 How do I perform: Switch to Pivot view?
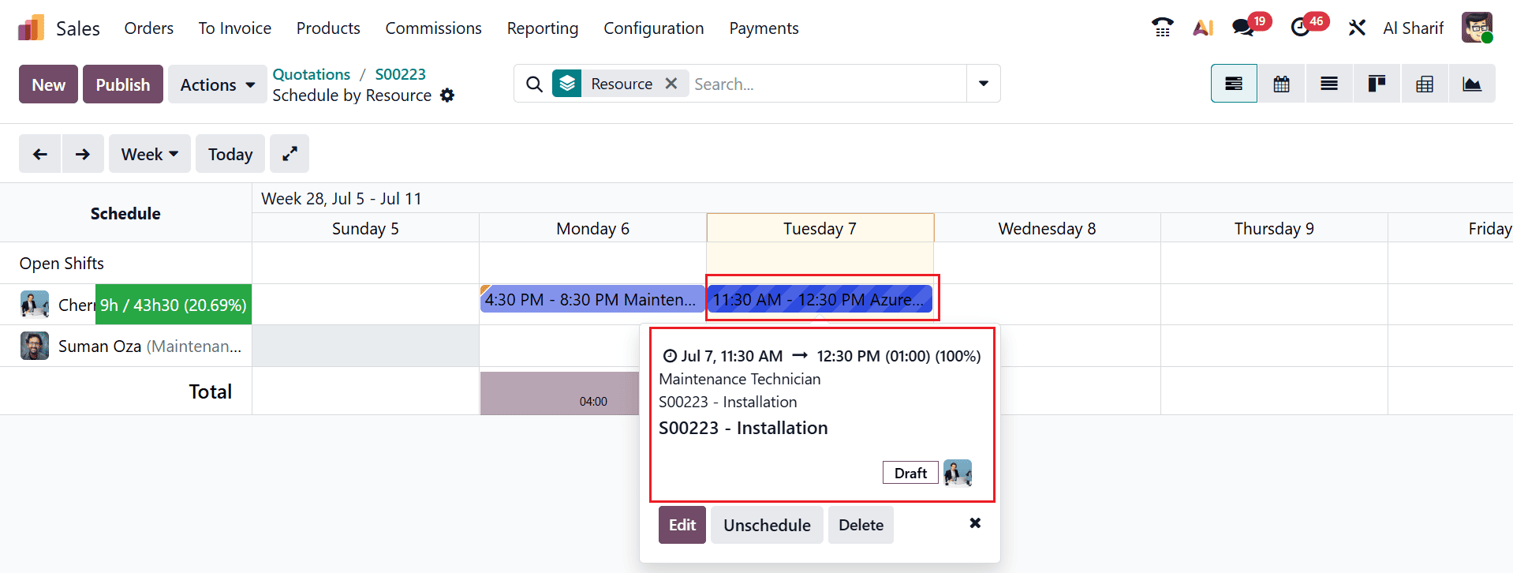(1425, 84)
